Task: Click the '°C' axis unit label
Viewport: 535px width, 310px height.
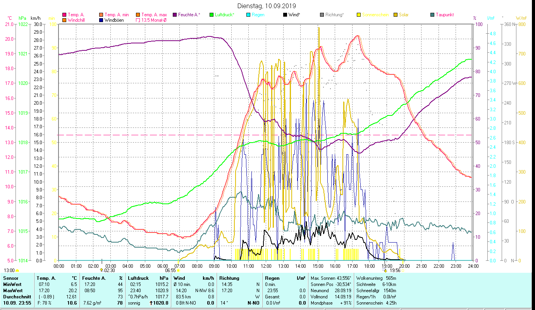Action: (x=10, y=18)
